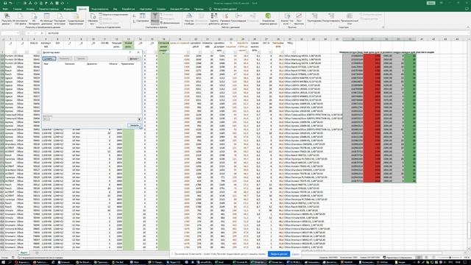Click the fx insert function icon
Screen dimensions: 471x265
click(x=42, y=32)
